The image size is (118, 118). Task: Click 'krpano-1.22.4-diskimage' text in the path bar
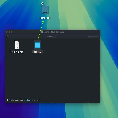coord(17,100)
